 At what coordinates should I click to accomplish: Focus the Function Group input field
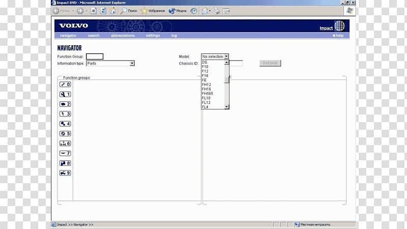[95, 56]
